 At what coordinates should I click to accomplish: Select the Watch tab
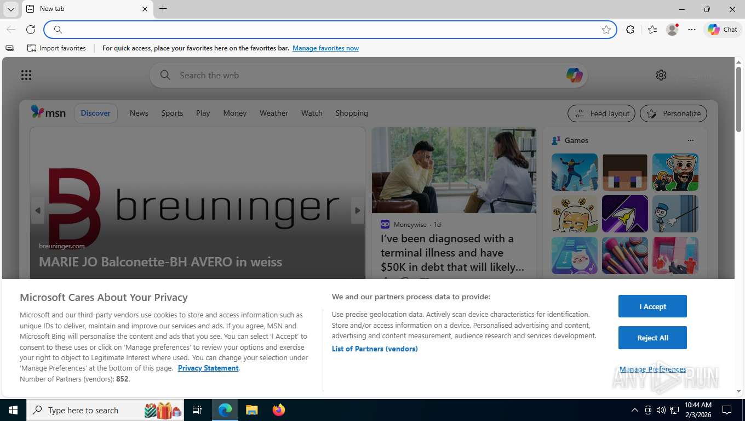[x=312, y=113]
